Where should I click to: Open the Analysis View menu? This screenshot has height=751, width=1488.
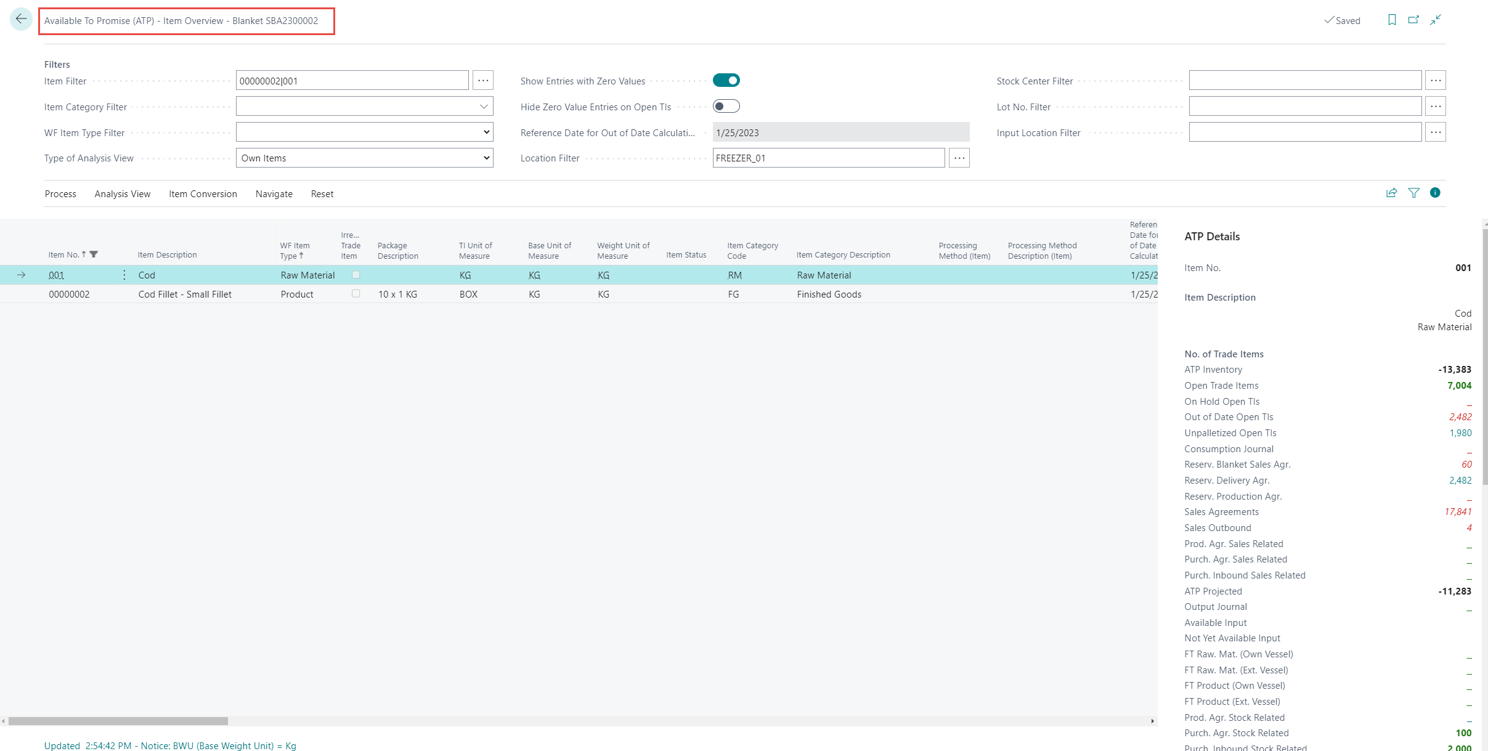(122, 194)
